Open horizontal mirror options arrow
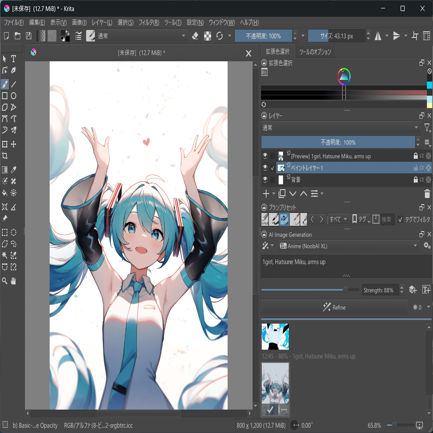 click(x=387, y=36)
